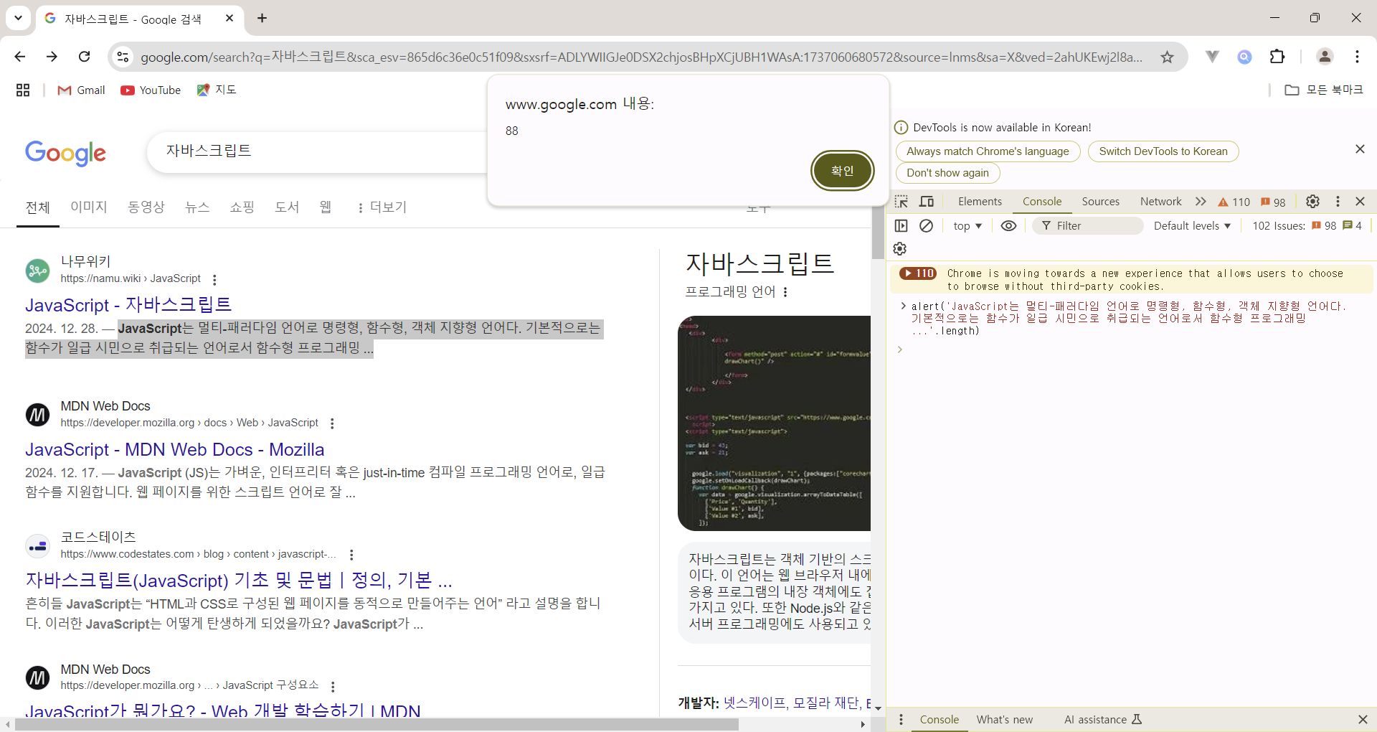Clear the console

(927, 226)
